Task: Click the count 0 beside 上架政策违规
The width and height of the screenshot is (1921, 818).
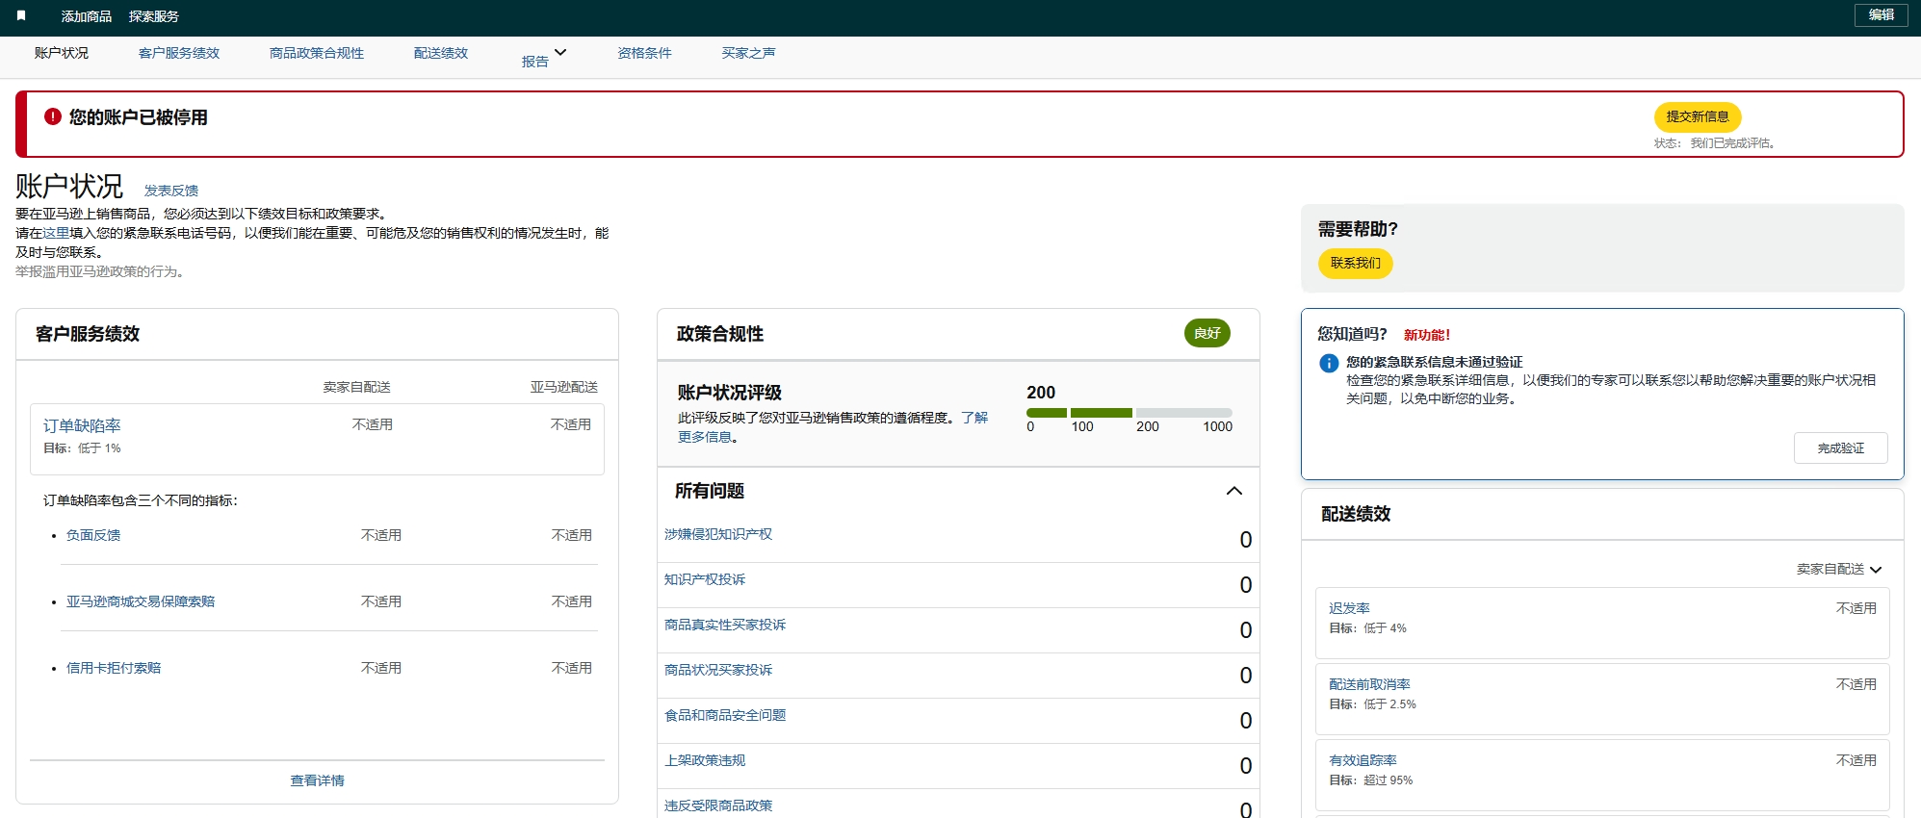Action: pos(1245,766)
